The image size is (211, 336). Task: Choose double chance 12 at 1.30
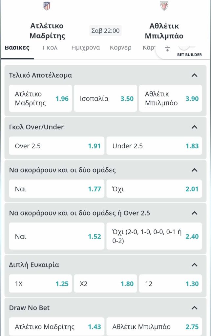tap(171, 283)
